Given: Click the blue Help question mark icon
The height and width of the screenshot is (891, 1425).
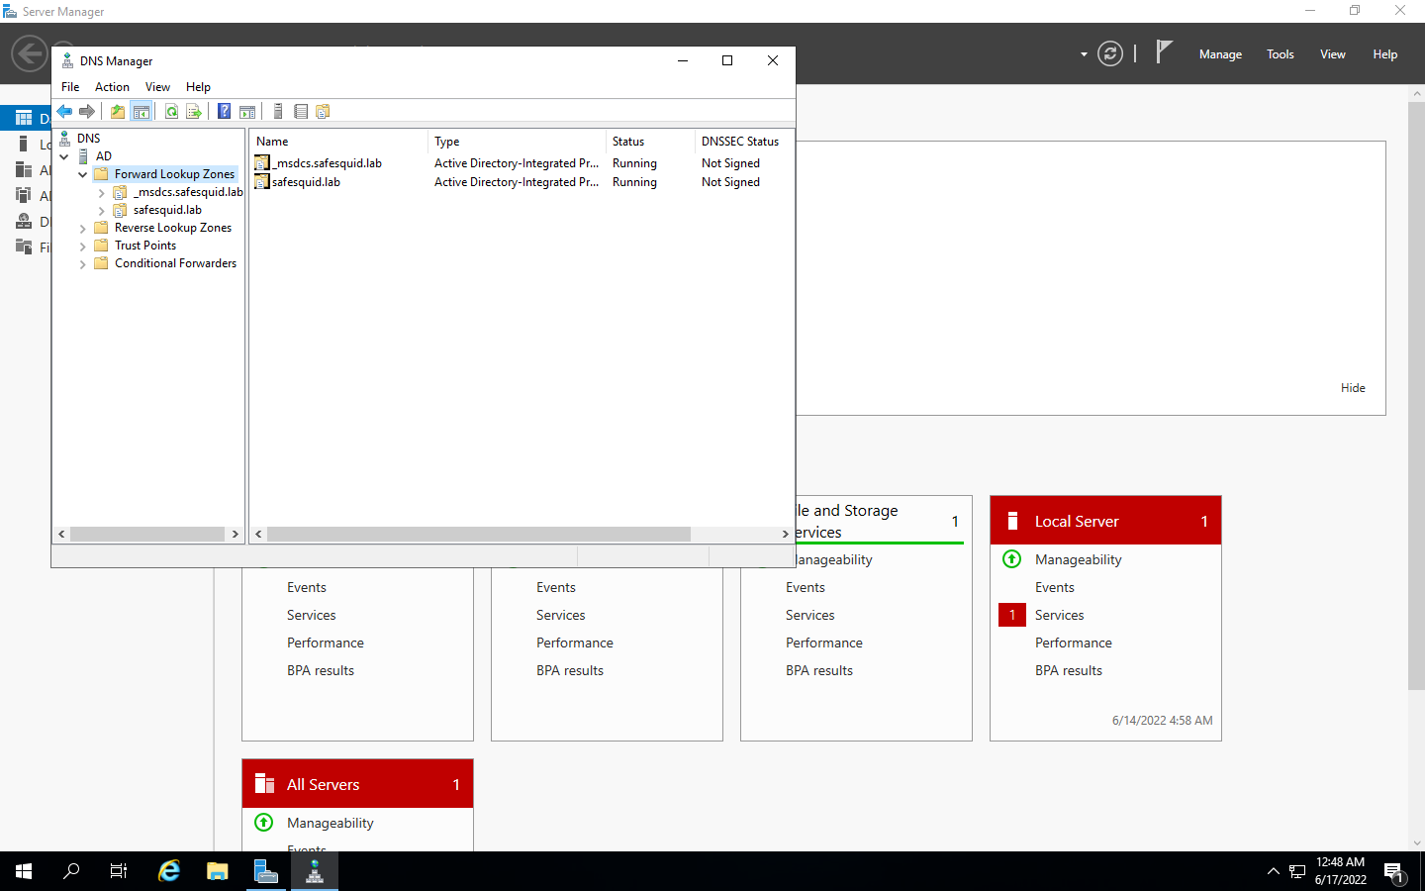Looking at the screenshot, I should coord(225,111).
